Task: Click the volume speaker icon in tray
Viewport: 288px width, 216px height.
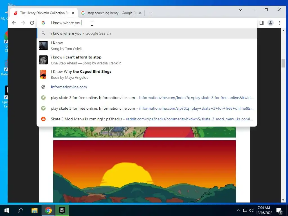Action: click(251, 210)
